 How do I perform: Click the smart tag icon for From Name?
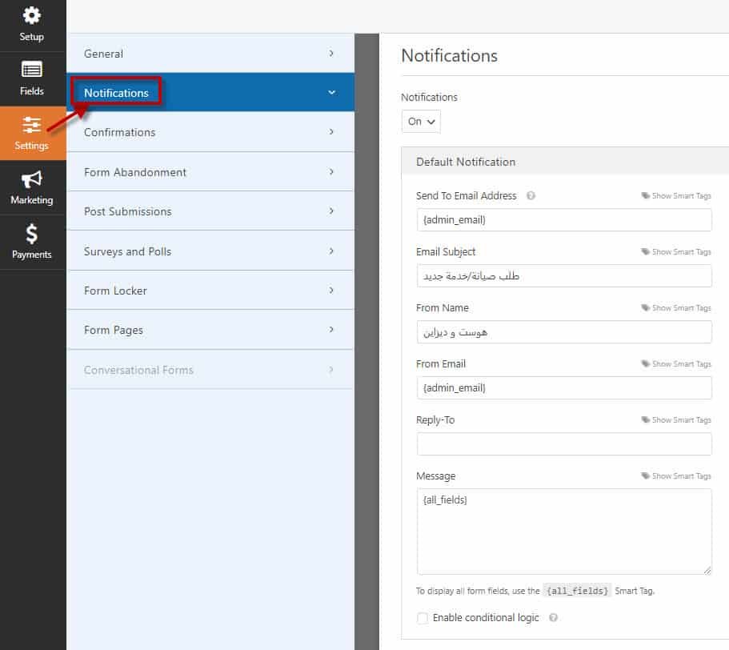point(645,308)
